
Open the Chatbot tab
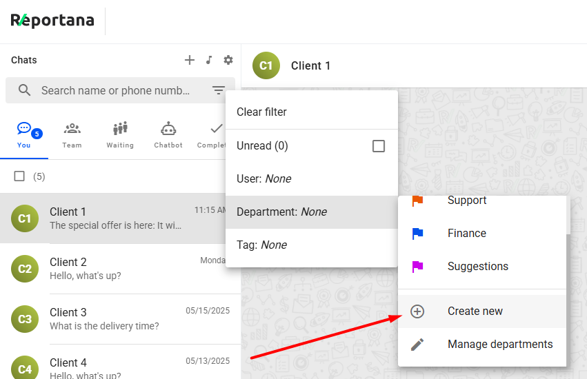168,134
